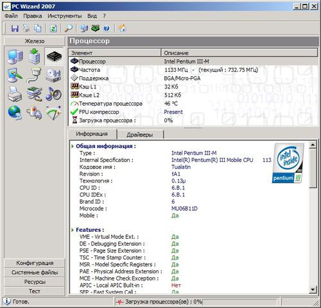Click the Refresh toolbar icon
The image size is (321, 308).
click(53, 28)
